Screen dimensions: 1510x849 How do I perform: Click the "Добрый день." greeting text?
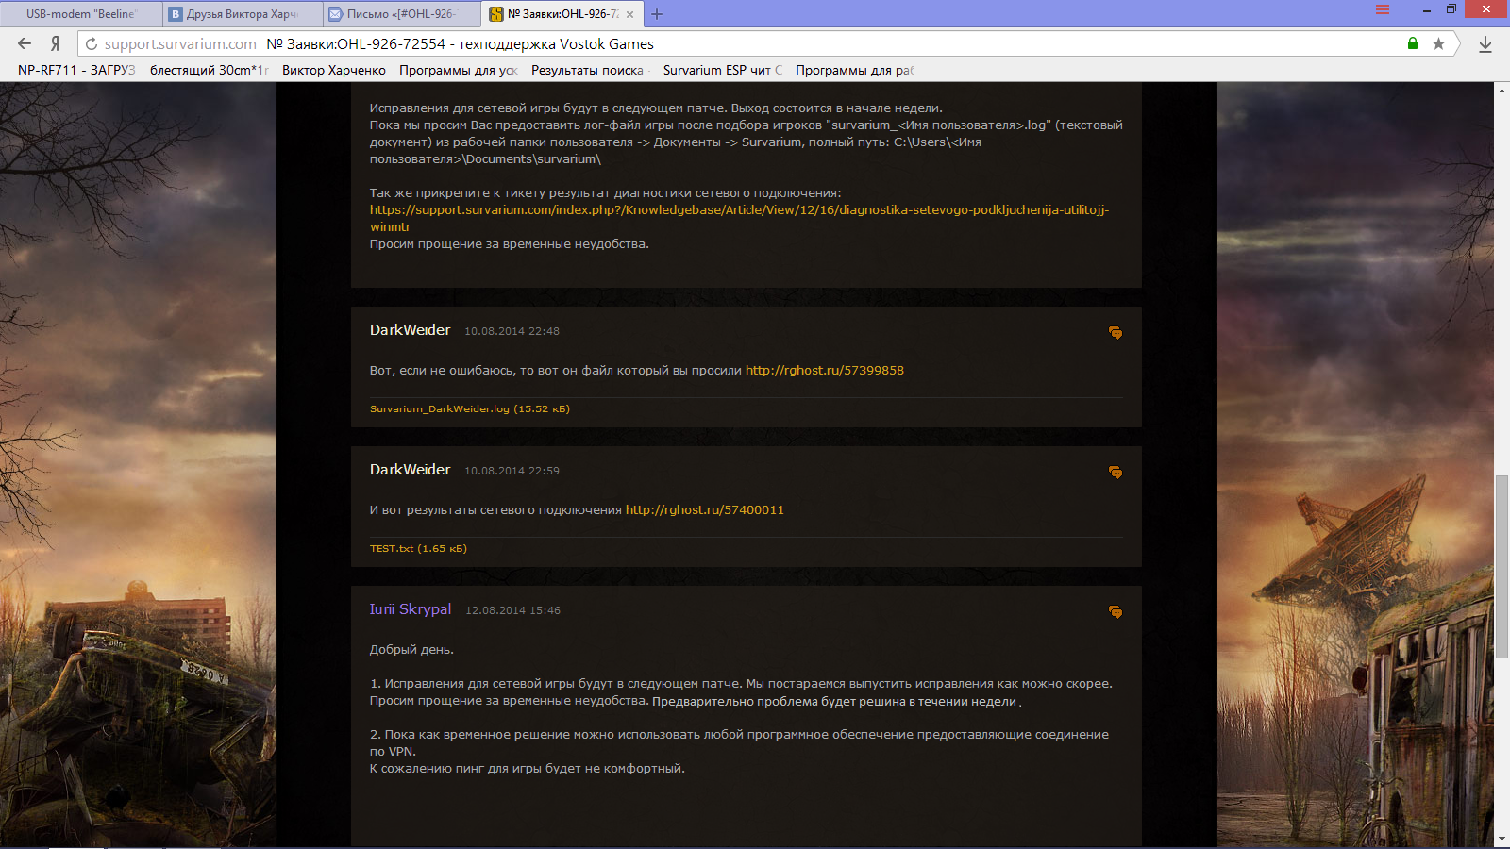coord(411,649)
